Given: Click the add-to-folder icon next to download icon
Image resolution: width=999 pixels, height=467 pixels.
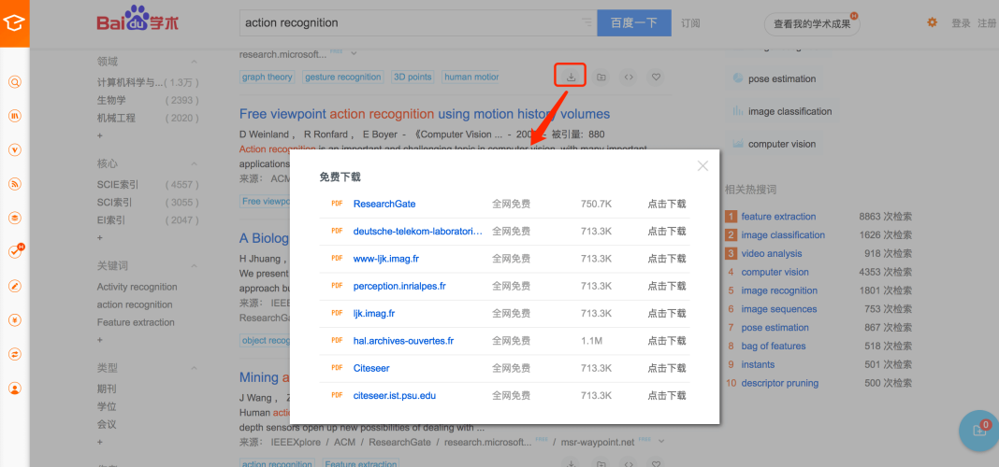Looking at the screenshot, I should click(x=601, y=78).
